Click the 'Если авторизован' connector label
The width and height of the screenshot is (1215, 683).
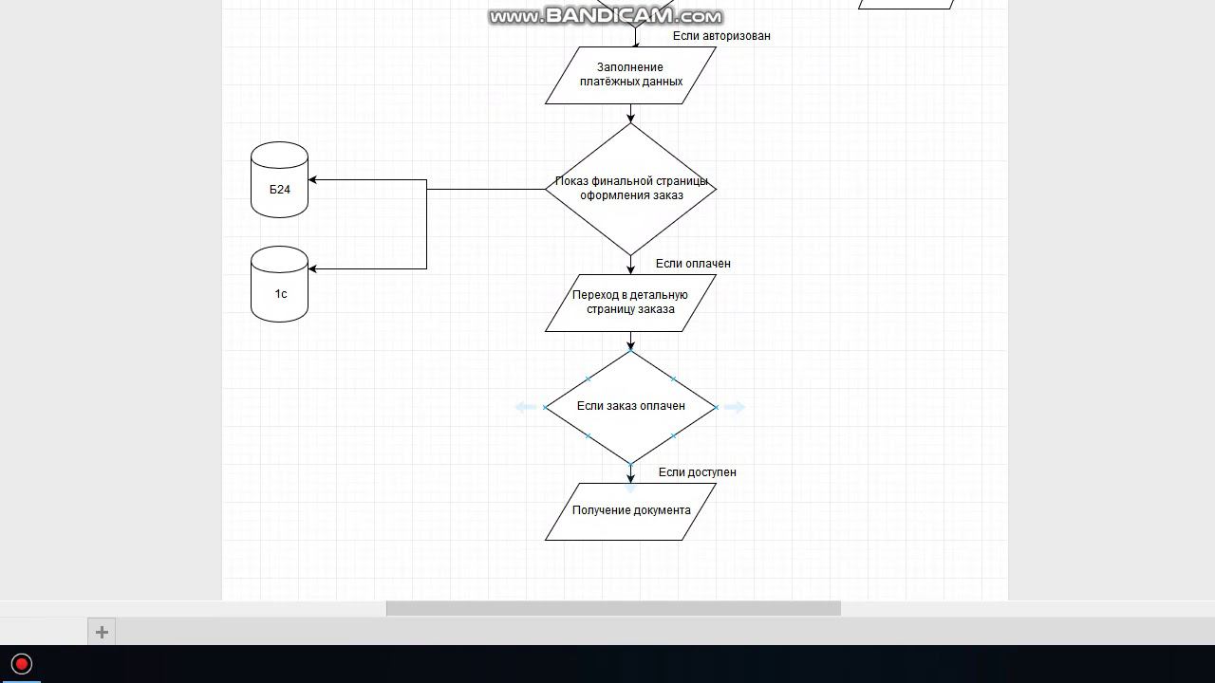point(721,36)
